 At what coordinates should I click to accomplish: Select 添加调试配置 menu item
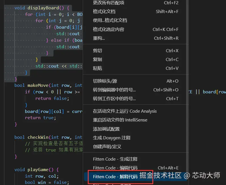[136, 129]
